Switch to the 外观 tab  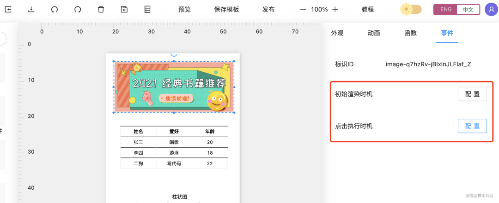(x=337, y=33)
